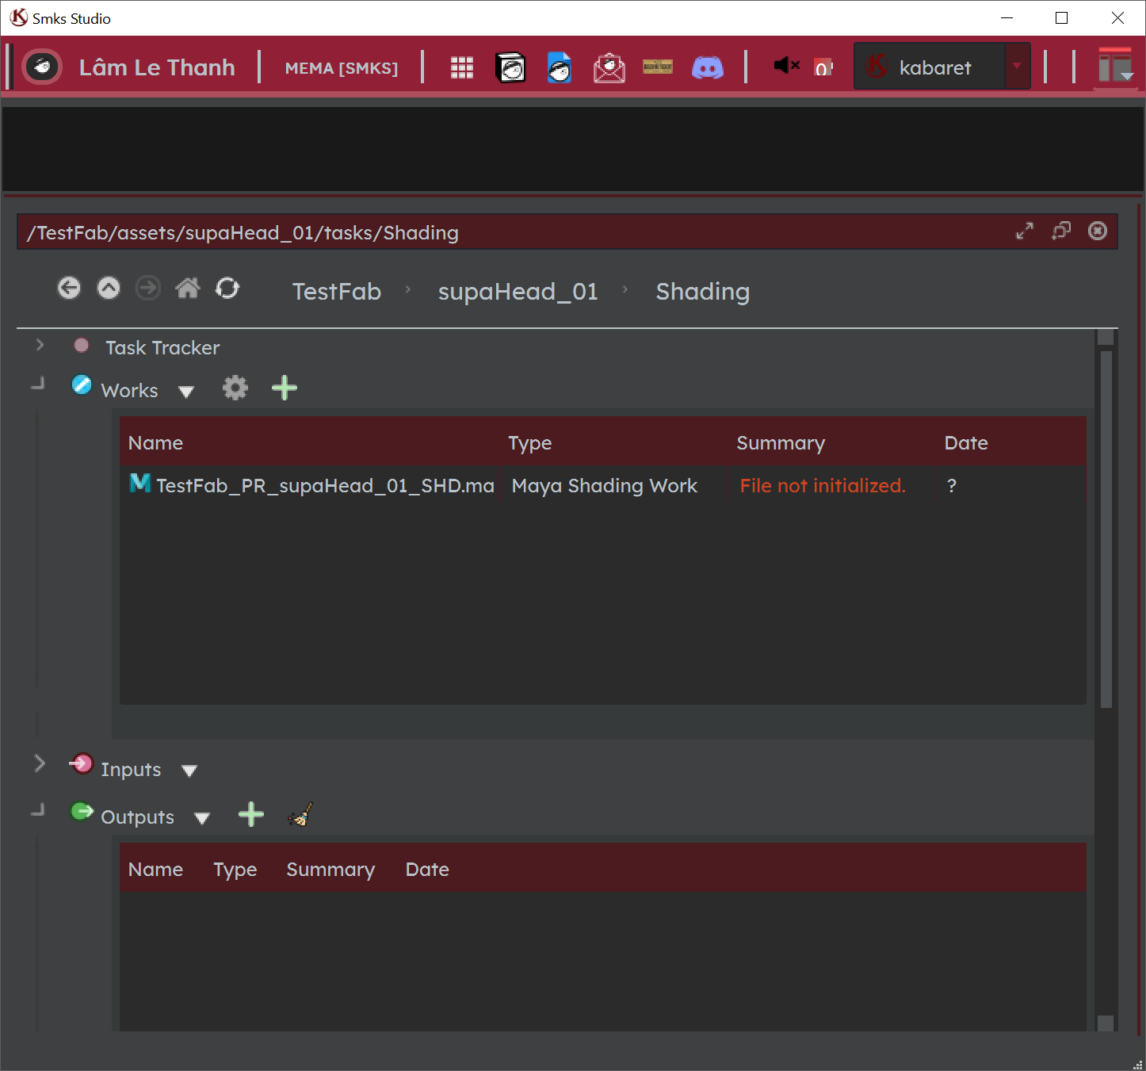The image size is (1146, 1071).
Task: Click the pink Inputs arrow icon
Action: [x=81, y=763]
